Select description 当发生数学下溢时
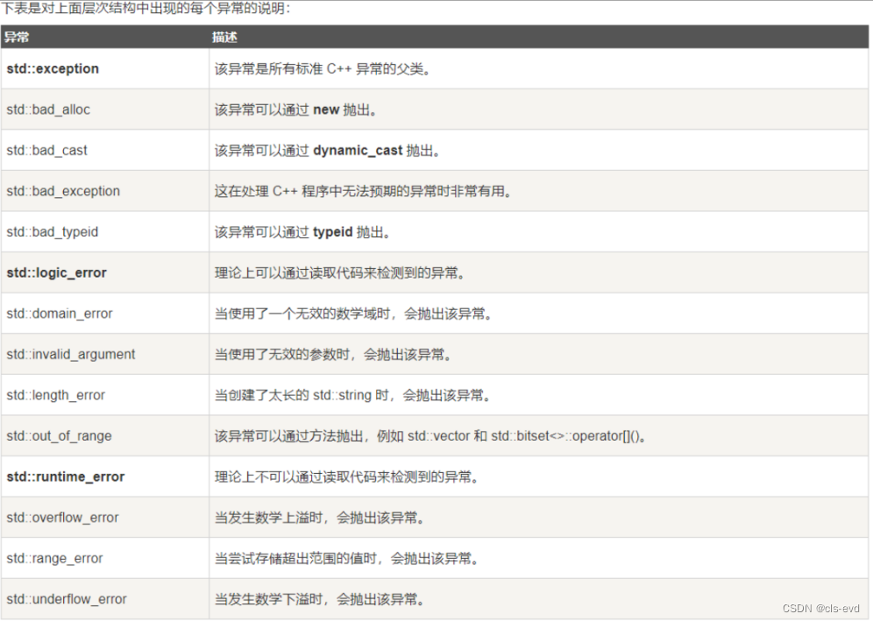The width and height of the screenshot is (873, 621). tap(320, 599)
